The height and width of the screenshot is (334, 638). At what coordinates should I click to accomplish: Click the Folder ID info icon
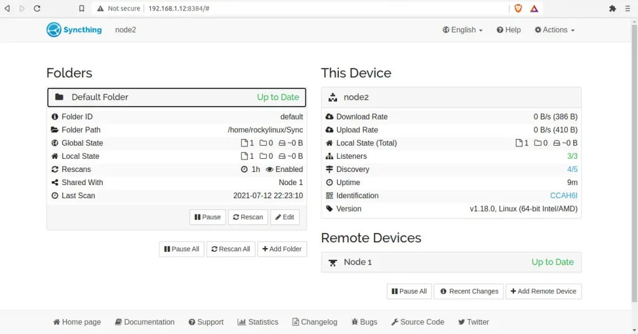[55, 117]
